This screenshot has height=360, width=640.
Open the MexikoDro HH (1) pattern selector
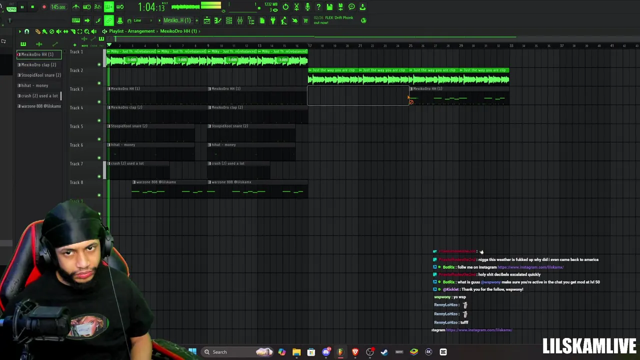(177, 20)
